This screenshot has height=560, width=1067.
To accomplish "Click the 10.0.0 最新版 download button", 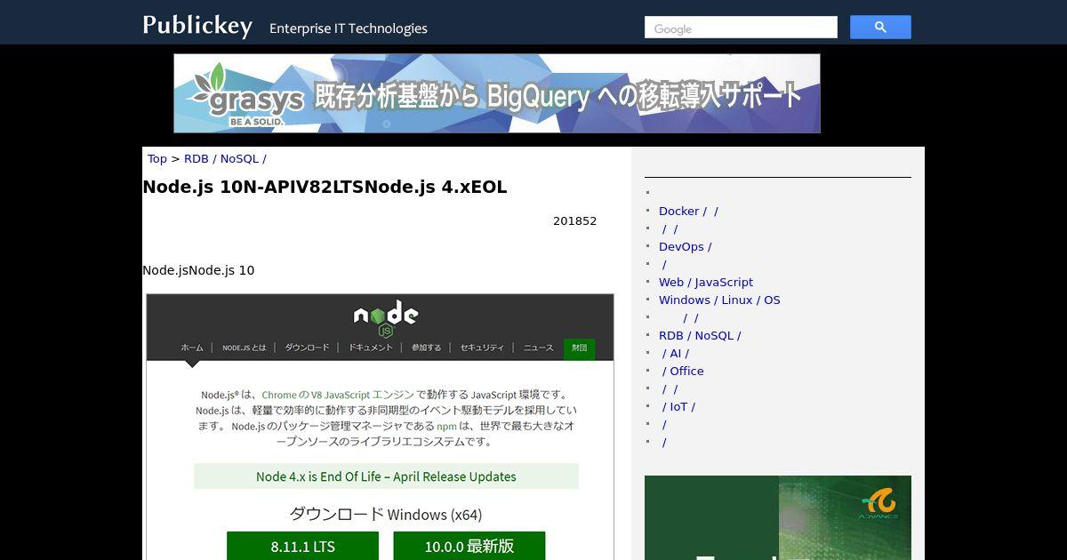I will point(469,546).
